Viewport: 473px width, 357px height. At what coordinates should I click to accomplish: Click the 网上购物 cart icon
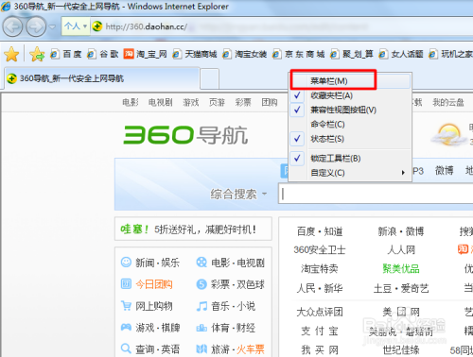click(126, 306)
